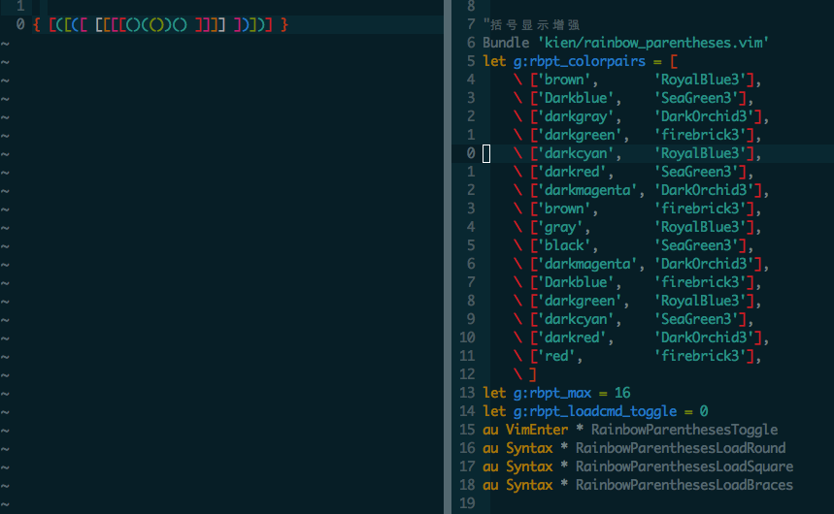Viewport: 834px width, 514px height.
Task: Click the 'gray' color string
Action: pos(560,227)
